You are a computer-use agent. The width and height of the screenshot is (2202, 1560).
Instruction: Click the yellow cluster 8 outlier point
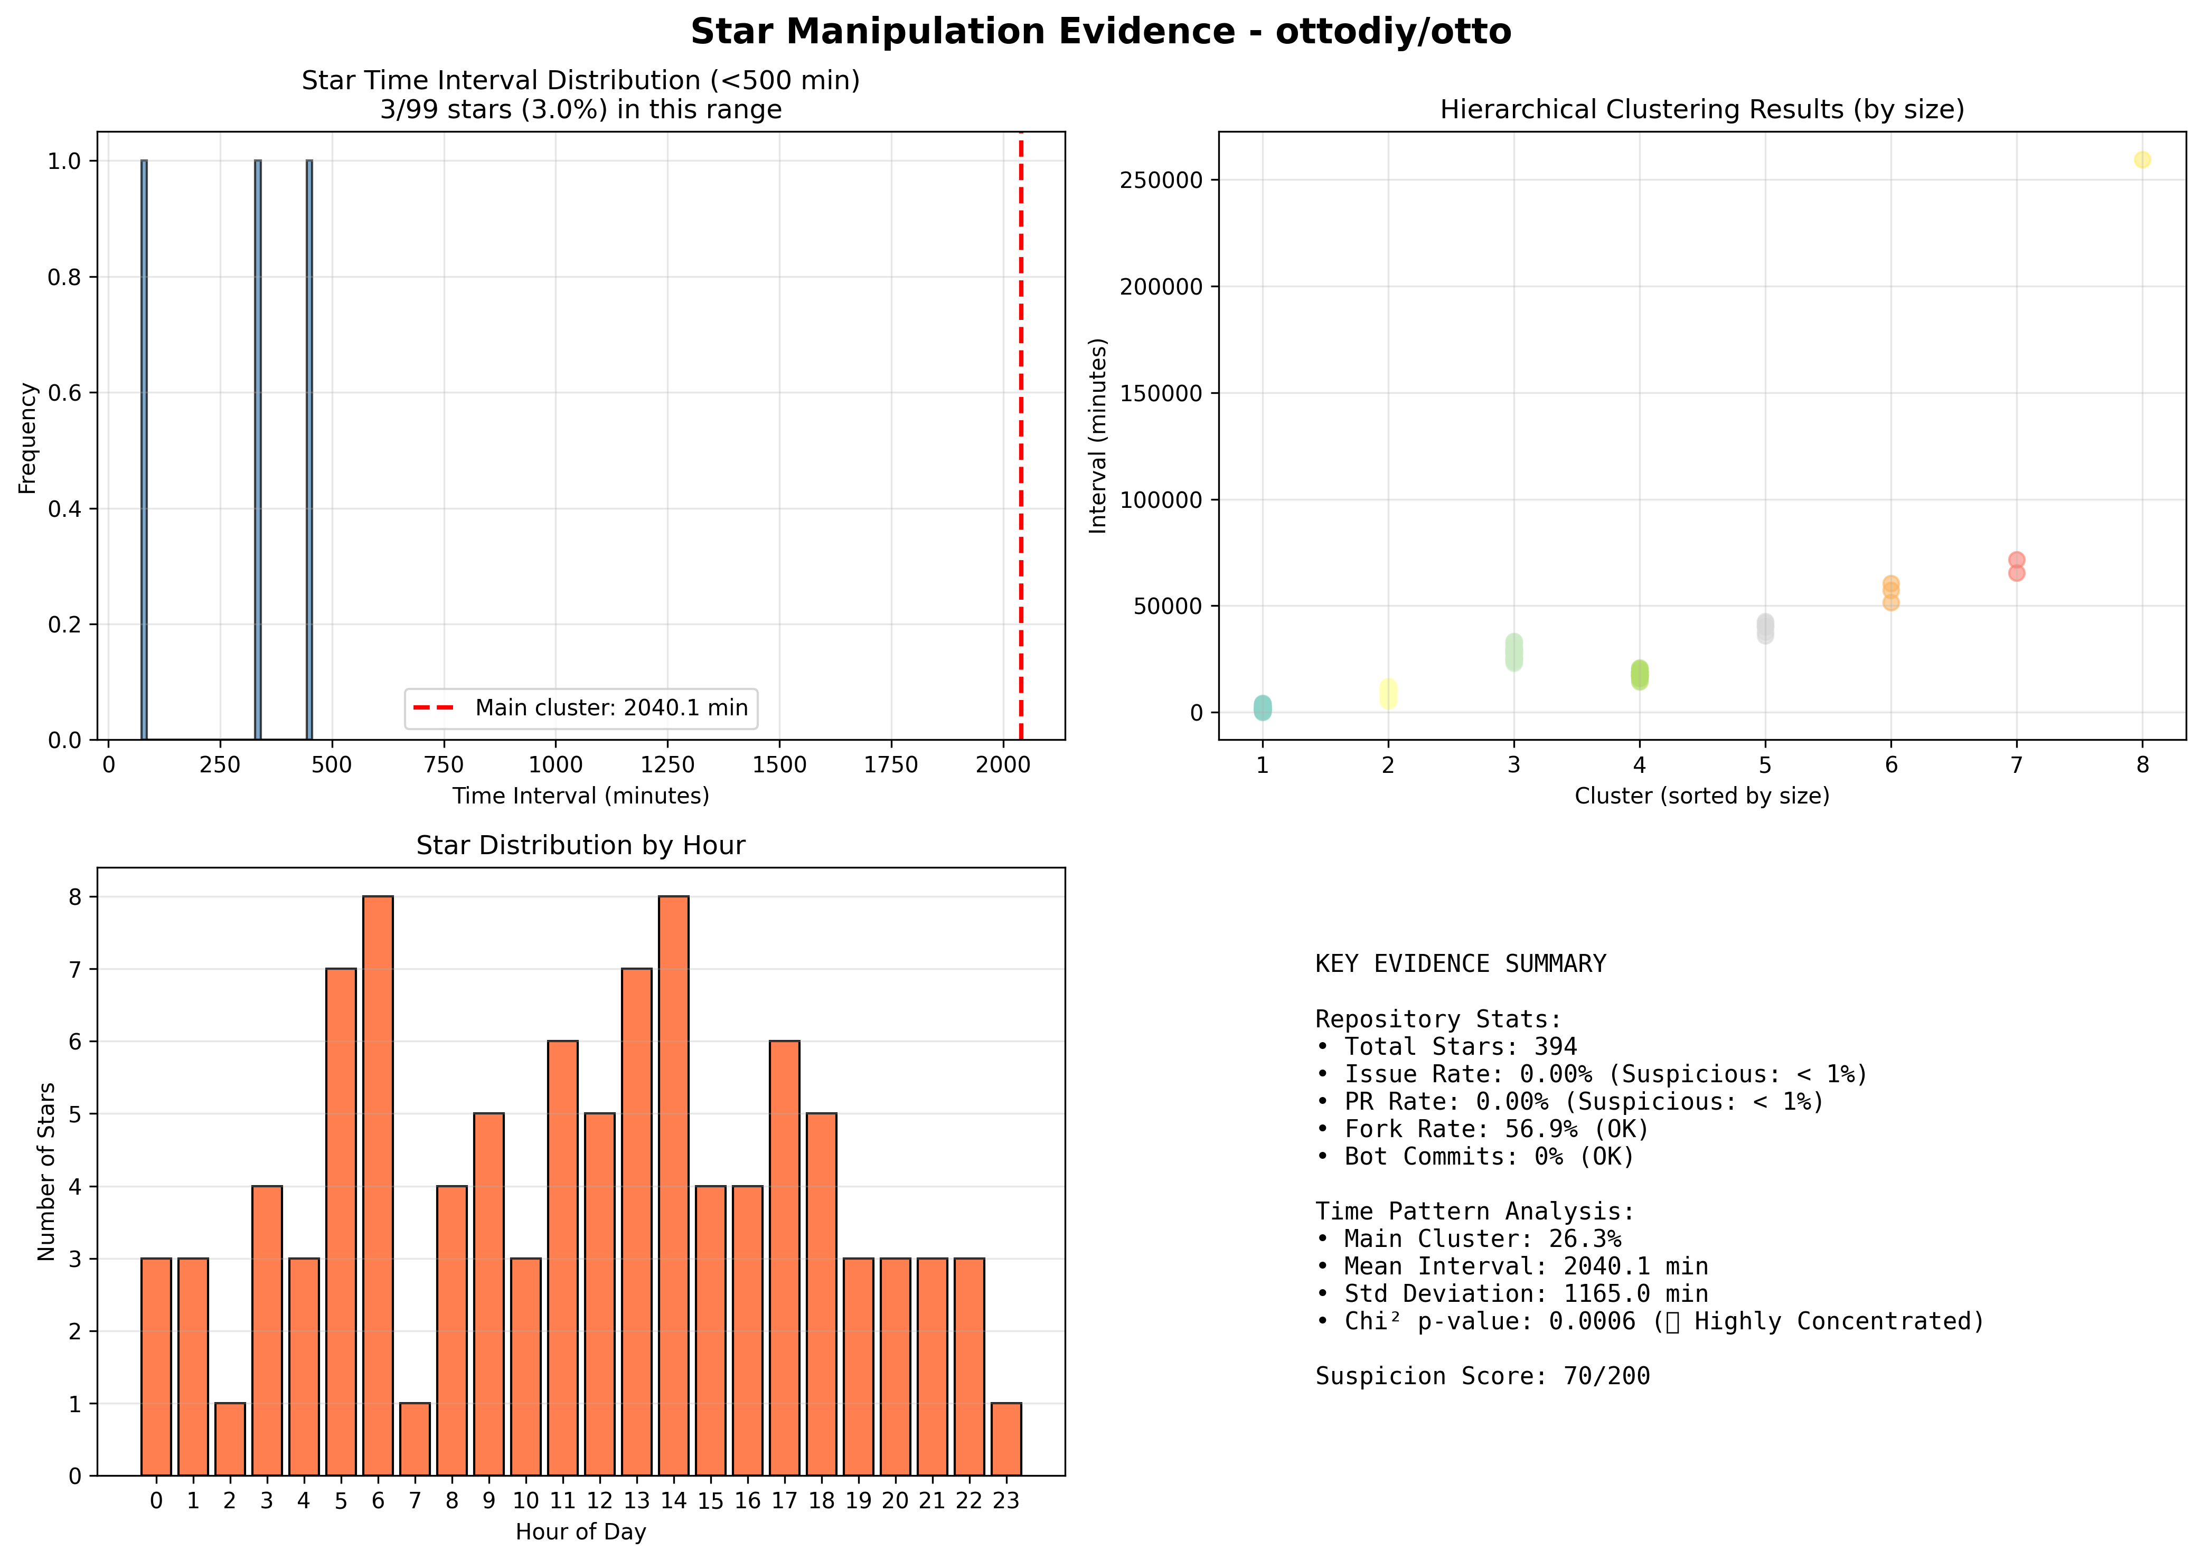coord(2142,159)
